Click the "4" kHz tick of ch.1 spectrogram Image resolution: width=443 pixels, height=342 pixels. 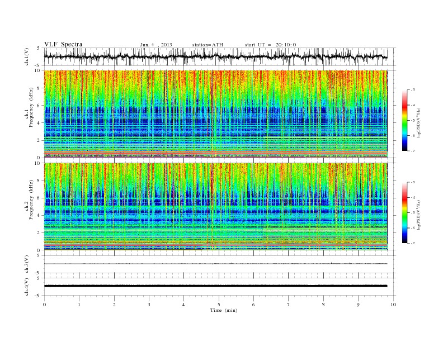(x=39, y=123)
